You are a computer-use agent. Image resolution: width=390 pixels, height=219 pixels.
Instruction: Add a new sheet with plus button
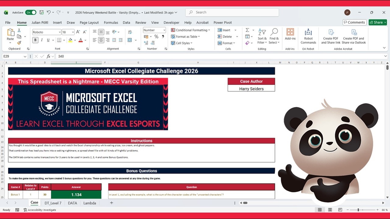click(112, 203)
